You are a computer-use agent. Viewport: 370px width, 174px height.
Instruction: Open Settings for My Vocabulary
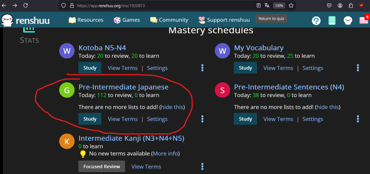pyautogui.click(x=313, y=68)
